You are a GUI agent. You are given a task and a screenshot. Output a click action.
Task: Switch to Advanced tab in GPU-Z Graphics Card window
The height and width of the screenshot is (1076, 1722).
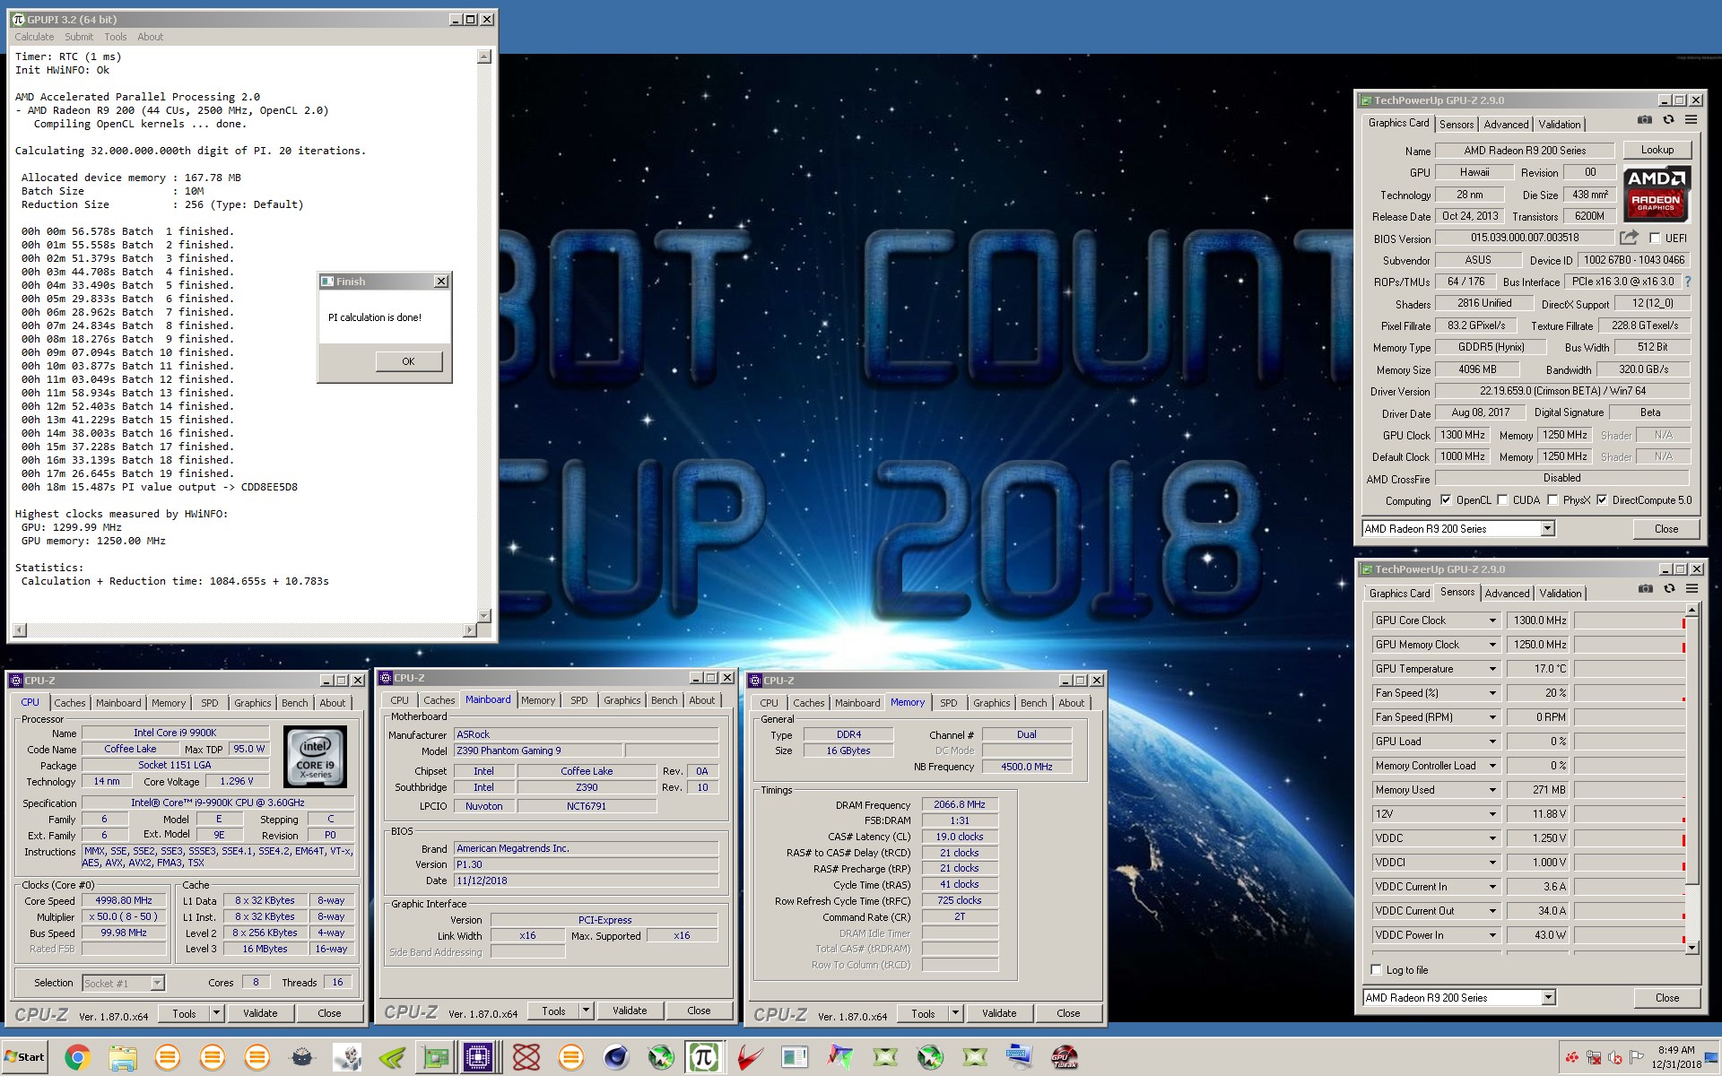tap(1506, 125)
